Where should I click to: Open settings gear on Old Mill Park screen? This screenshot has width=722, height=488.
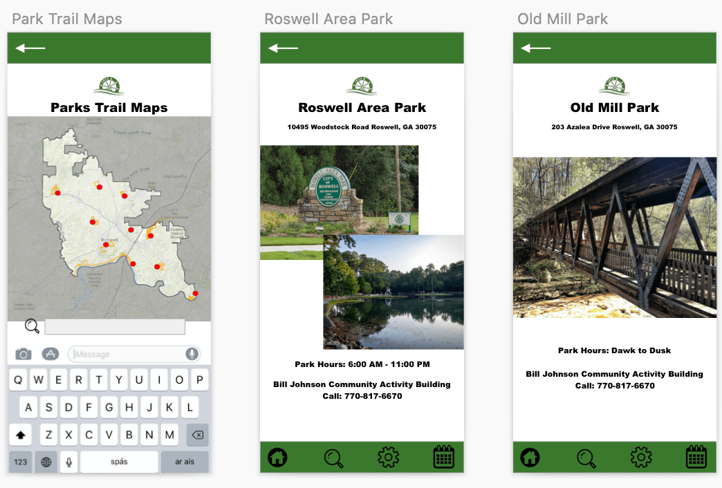click(641, 457)
